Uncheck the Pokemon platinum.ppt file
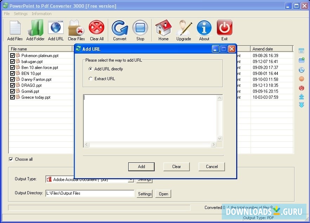The width and height of the screenshot is (310, 223). [12, 55]
